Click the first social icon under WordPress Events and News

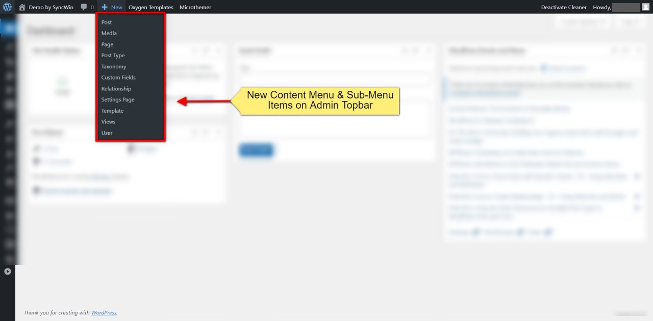[x=476, y=231]
